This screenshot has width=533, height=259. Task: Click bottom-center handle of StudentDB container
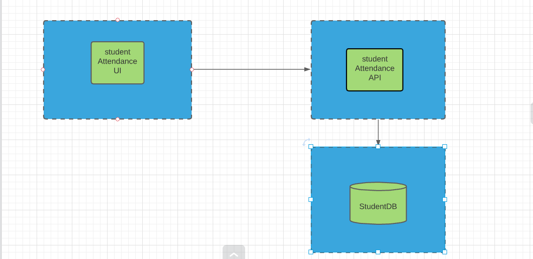(378, 252)
